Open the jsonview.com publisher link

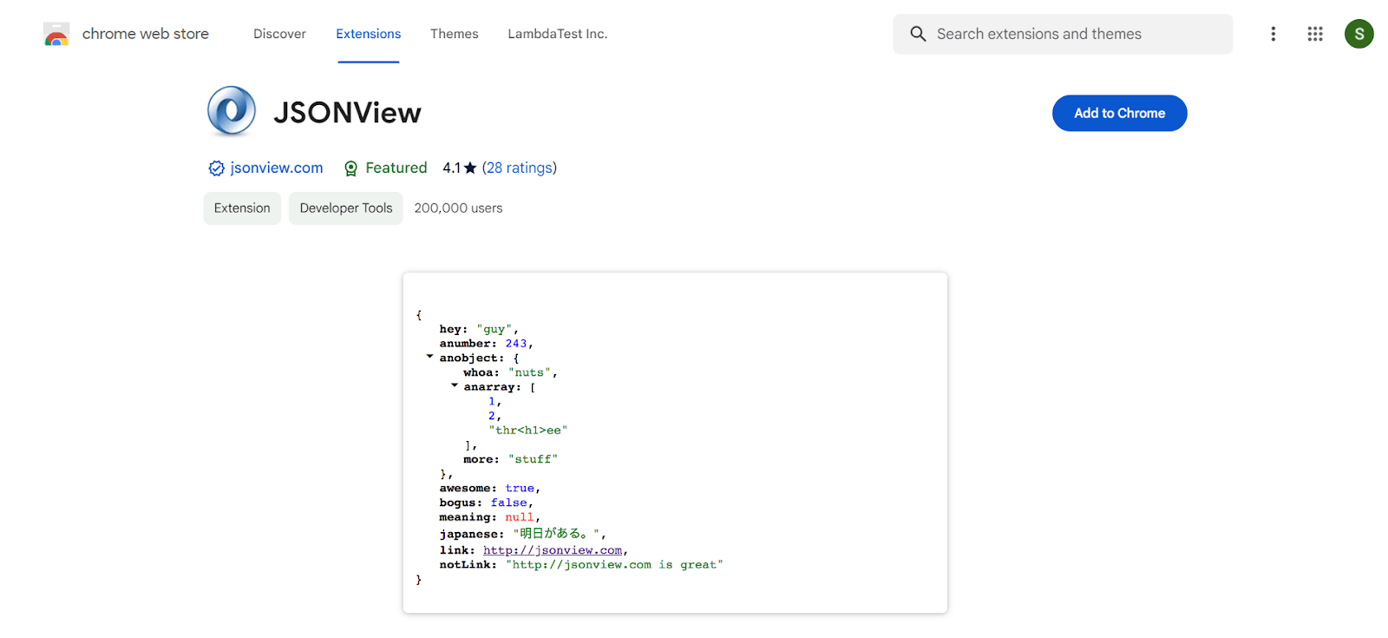point(277,168)
